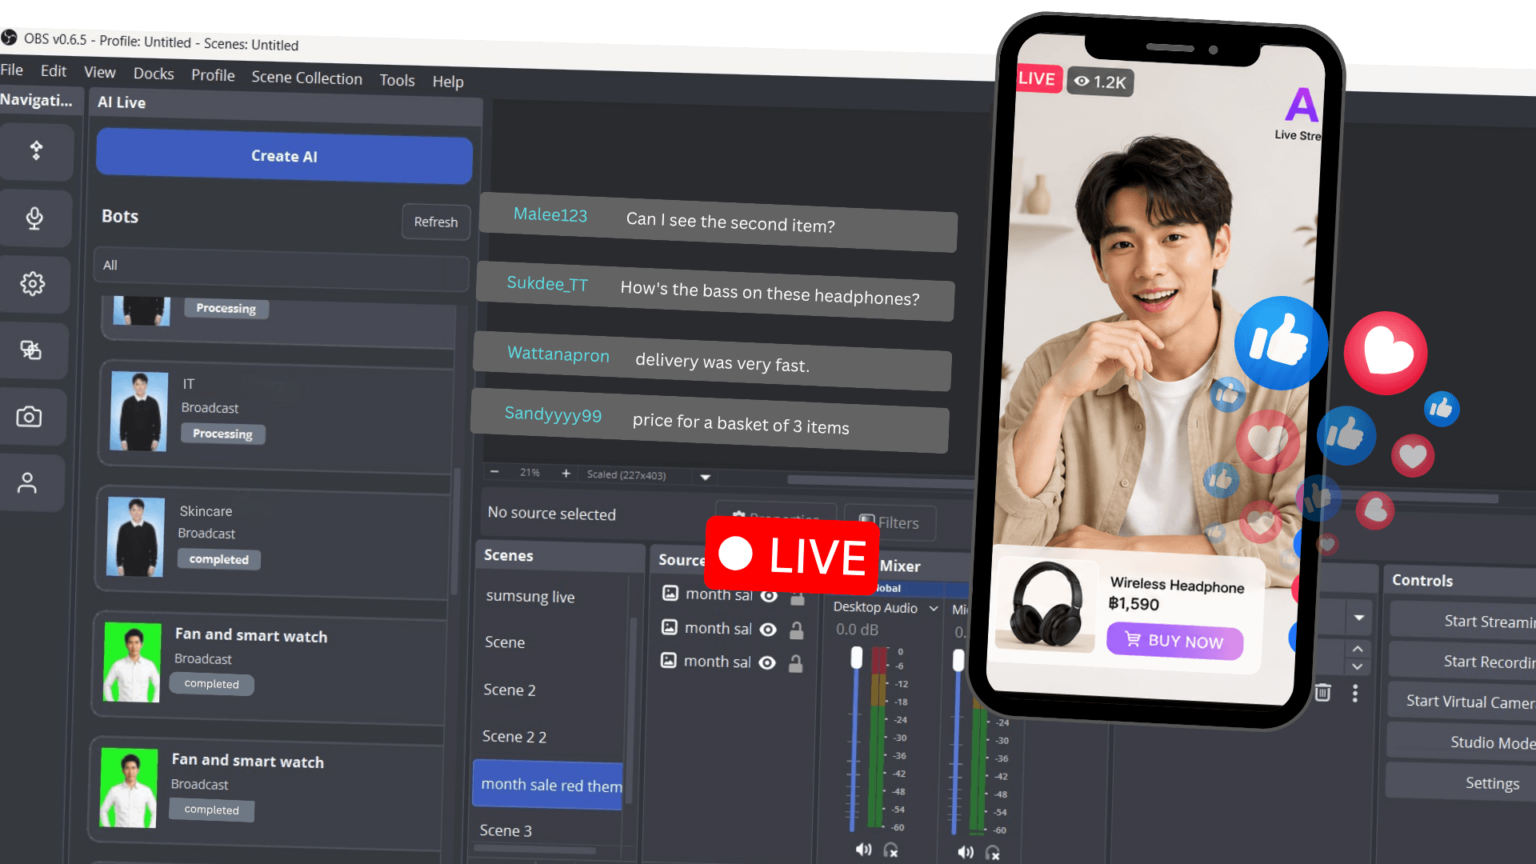Click Start Streaming in Controls
Viewport: 1536px width, 864px height.
(1462, 621)
